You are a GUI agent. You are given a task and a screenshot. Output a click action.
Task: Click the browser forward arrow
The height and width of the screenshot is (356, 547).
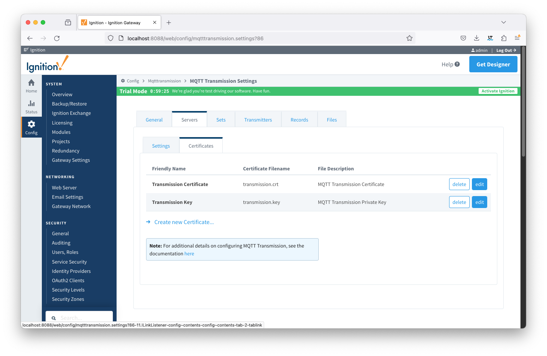43,38
